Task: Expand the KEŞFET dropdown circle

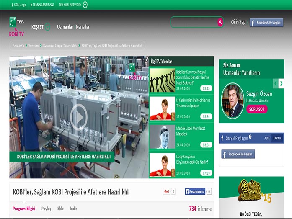Action: [48, 27]
